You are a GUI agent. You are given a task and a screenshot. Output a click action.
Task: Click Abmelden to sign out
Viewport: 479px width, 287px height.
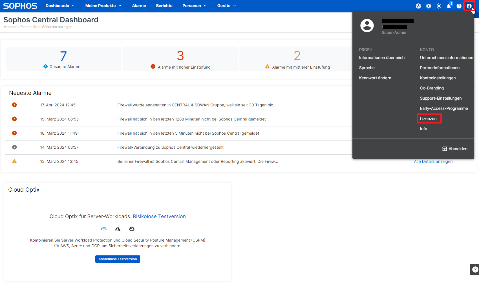point(455,149)
